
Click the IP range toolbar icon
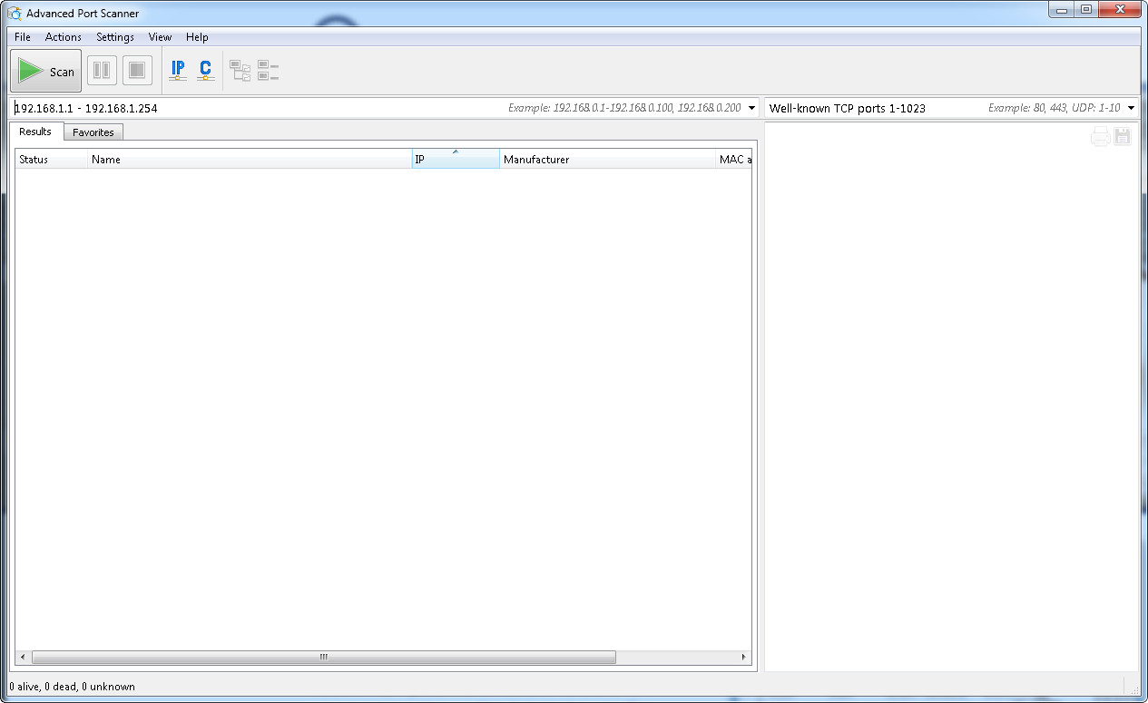(178, 70)
